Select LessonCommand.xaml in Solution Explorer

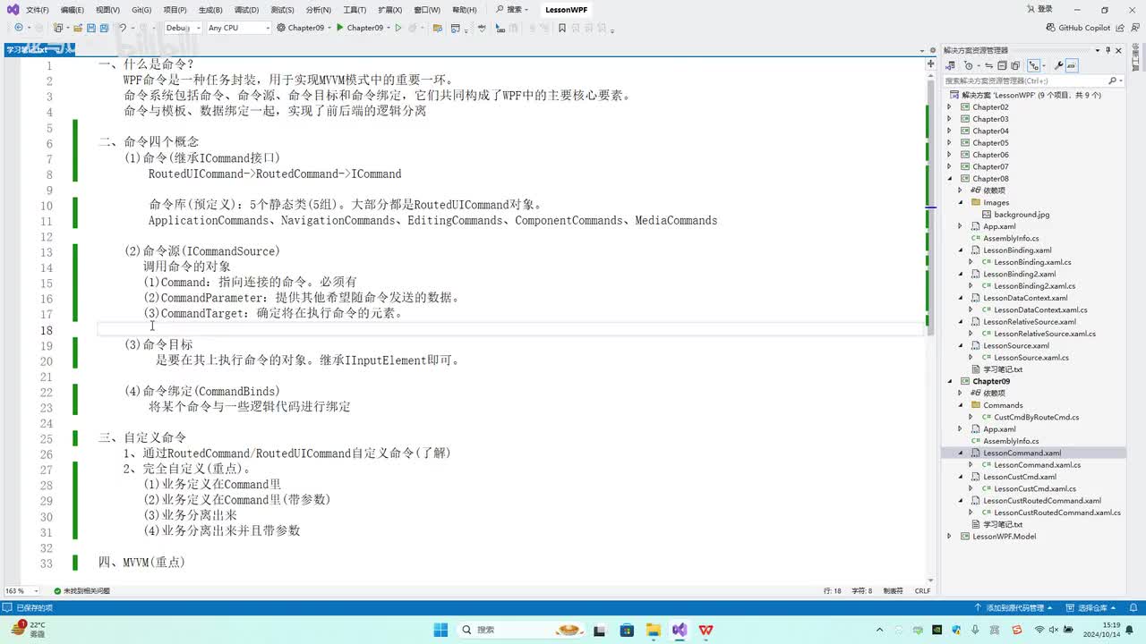(x=1022, y=453)
